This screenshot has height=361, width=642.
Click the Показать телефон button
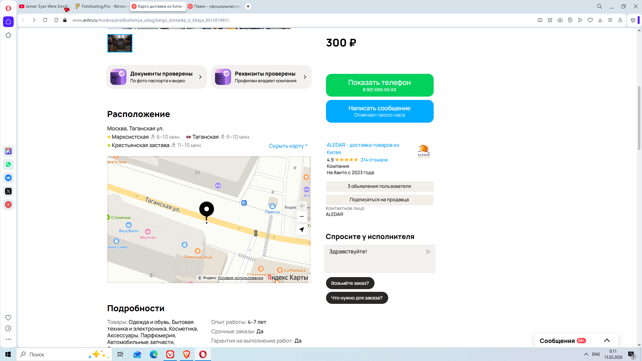point(380,85)
